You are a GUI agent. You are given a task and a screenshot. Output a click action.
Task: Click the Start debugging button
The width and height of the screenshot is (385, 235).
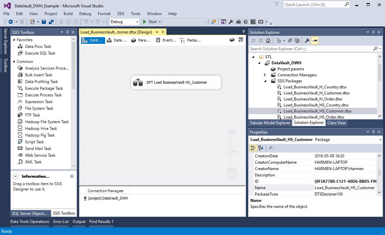point(150,22)
